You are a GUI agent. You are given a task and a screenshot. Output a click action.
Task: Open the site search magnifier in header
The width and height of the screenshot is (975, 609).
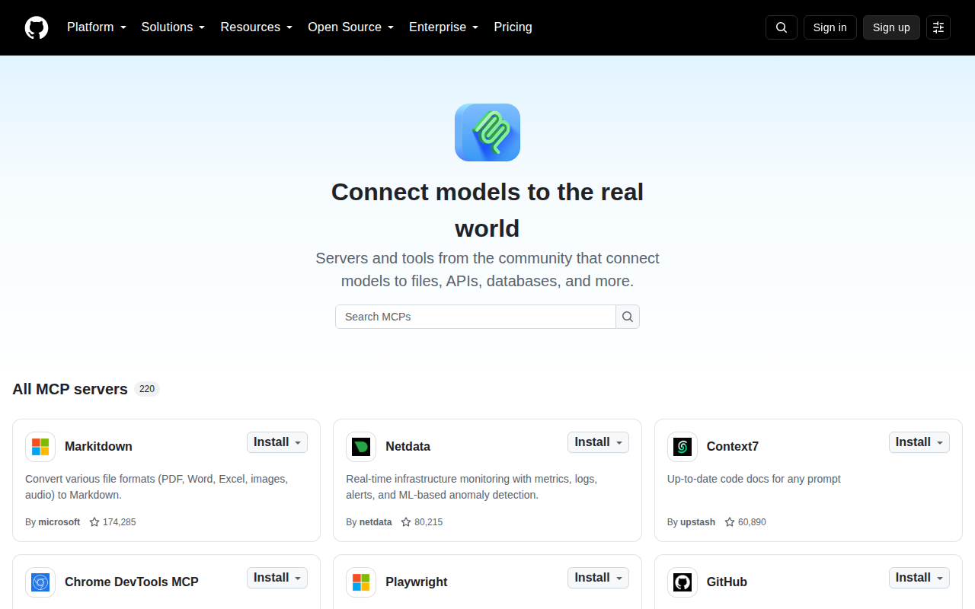(x=782, y=27)
